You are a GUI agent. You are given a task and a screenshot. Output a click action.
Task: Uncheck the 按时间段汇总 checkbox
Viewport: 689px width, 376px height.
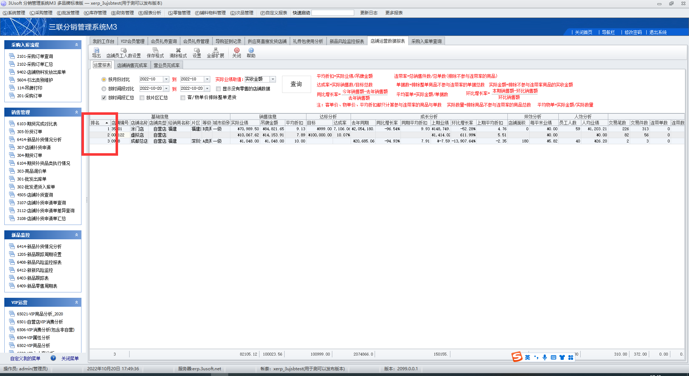click(104, 98)
